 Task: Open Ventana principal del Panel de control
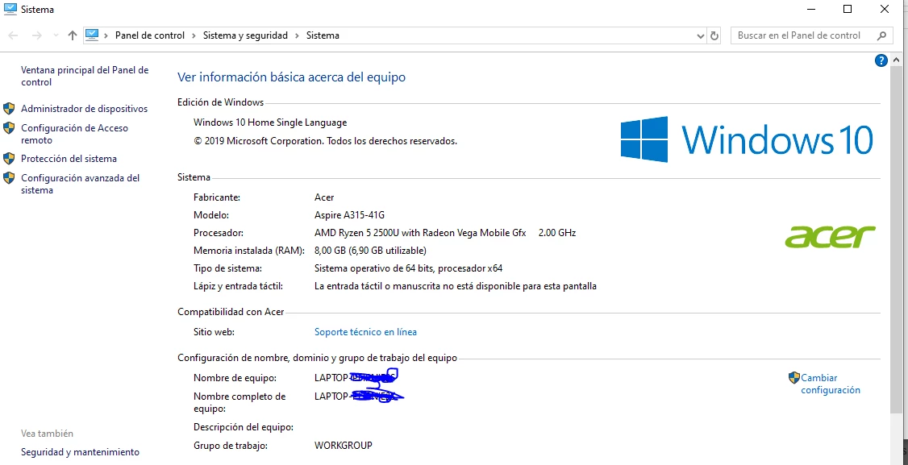(x=85, y=76)
